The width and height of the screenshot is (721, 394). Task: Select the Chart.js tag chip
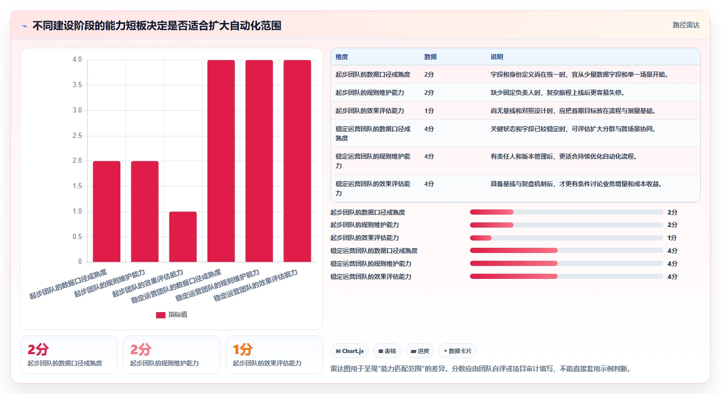point(350,351)
